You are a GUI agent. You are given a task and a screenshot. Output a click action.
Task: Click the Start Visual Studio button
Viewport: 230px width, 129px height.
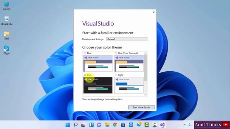pos(141,107)
